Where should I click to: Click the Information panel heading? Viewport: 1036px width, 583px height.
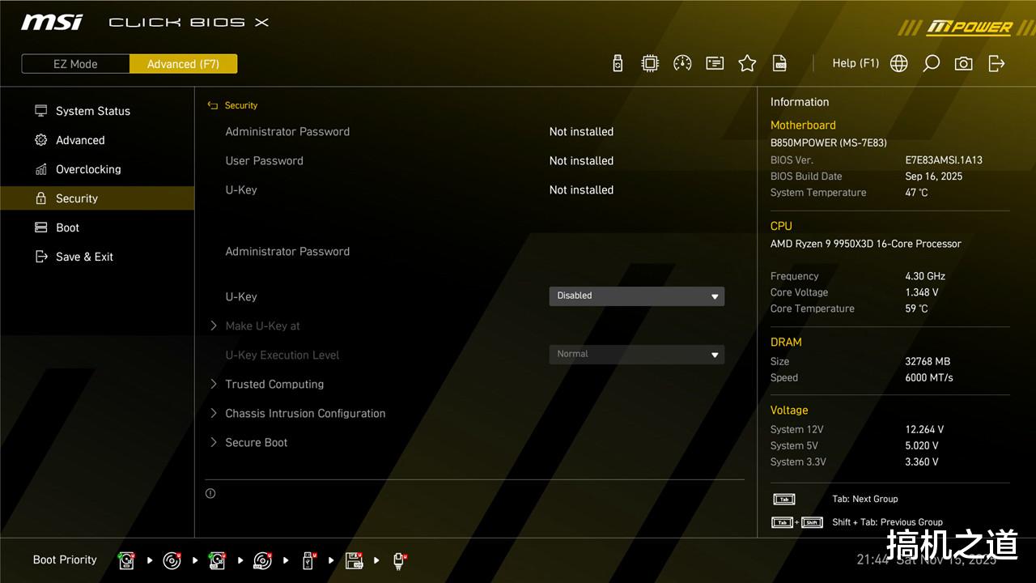800,102
